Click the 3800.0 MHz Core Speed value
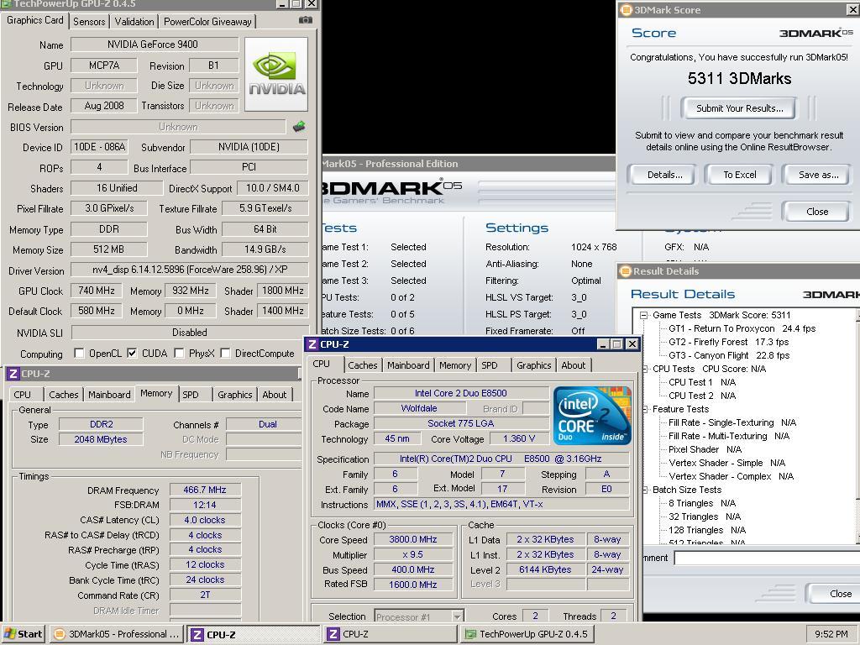Viewport: 860px width, 645px height. point(413,540)
